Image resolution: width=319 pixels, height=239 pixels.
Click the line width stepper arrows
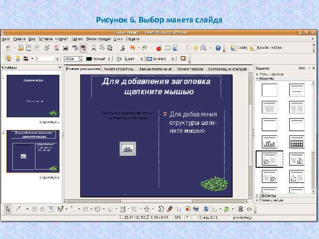(81, 59)
